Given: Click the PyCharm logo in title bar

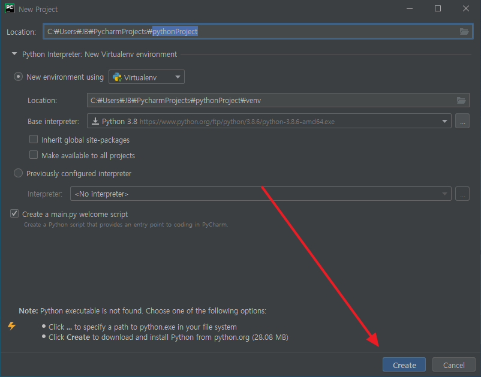Looking at the screenshot, I should [10, 8].
